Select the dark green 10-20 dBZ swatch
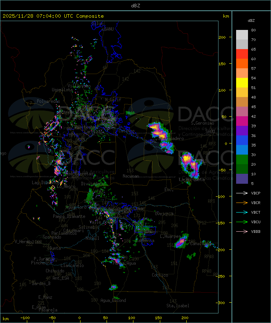This screenshot has width=271, height=323. tap(242, 169)
